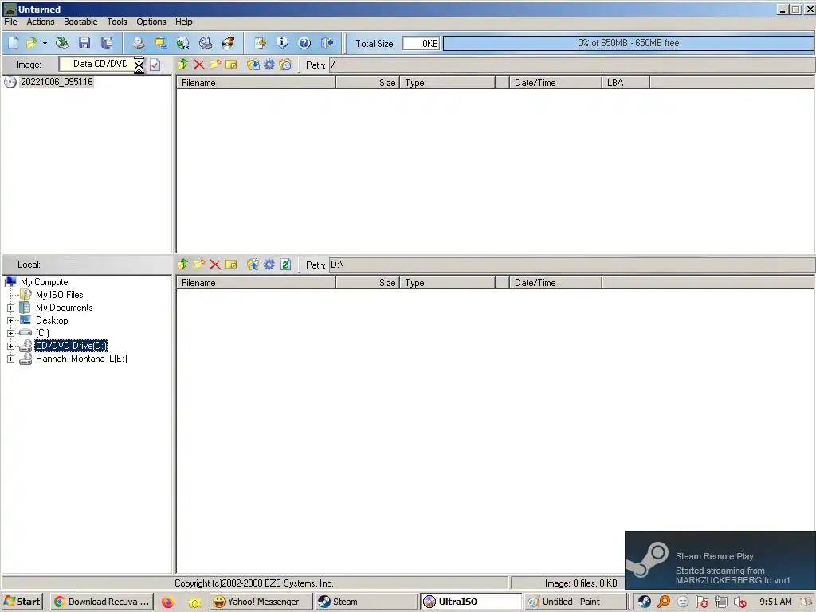Expand the My Documents tree node
This screenshot has height=612, width=816.
pyautogui.click(x=10, y=308)
